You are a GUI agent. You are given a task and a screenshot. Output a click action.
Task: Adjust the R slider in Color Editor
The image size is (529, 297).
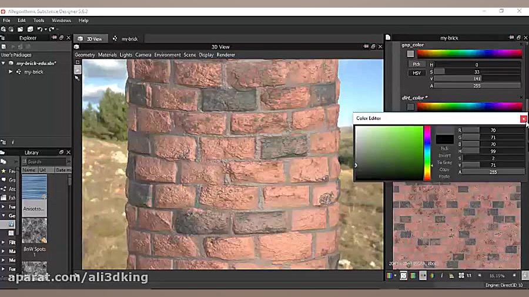[x=493, y=130]
